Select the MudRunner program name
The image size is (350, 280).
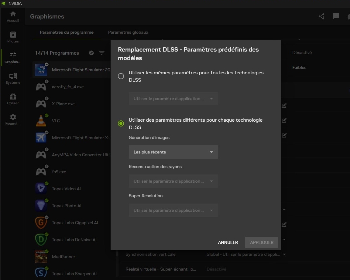[x=63, y=257]
